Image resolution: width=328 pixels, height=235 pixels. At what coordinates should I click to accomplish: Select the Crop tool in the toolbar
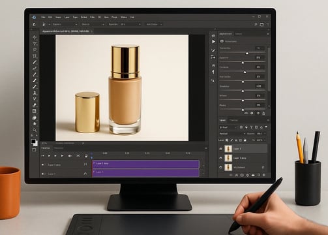35,56
